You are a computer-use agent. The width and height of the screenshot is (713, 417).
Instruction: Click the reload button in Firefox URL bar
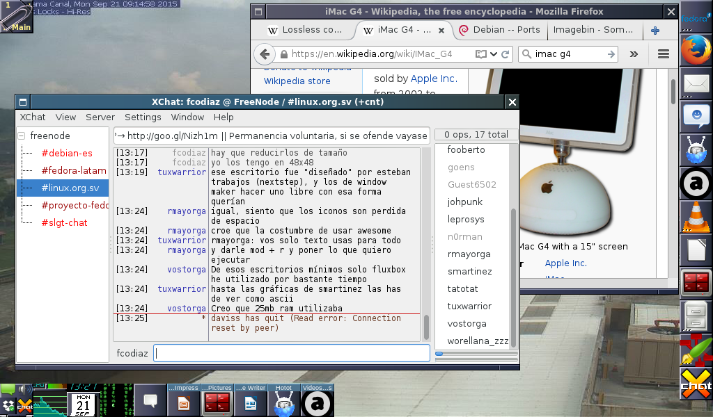click(x=506, y=54)
